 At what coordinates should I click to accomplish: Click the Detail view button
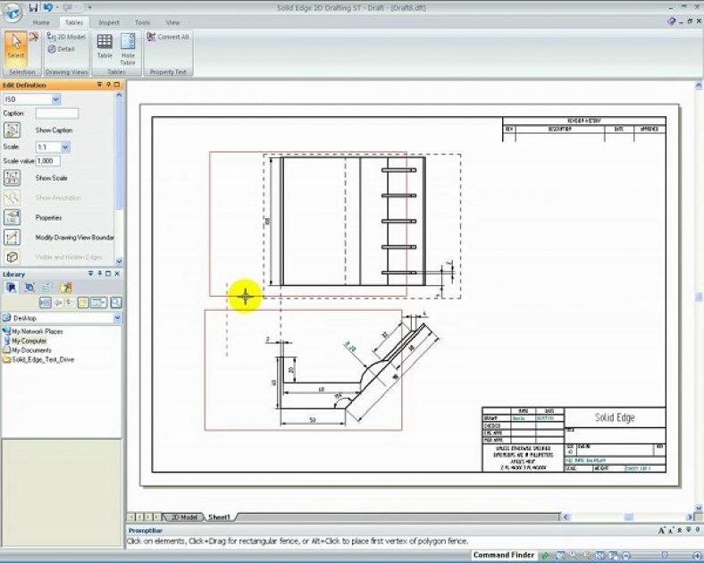62,49
